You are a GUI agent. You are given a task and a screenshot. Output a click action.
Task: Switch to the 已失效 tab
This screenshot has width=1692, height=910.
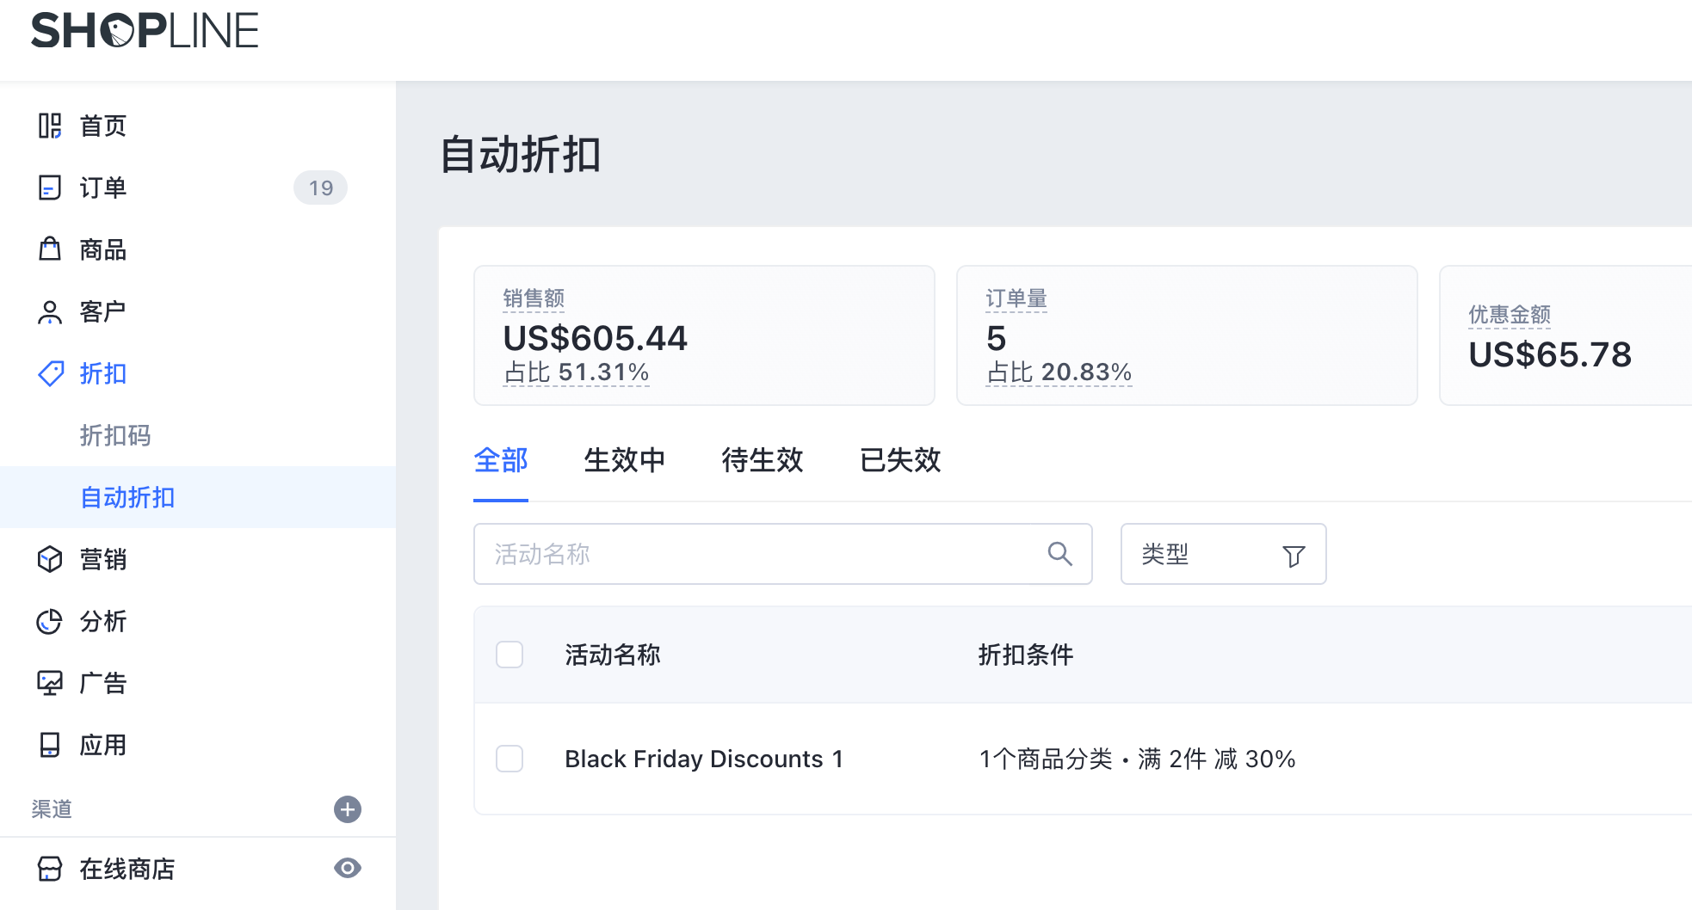tap(899, 460)
